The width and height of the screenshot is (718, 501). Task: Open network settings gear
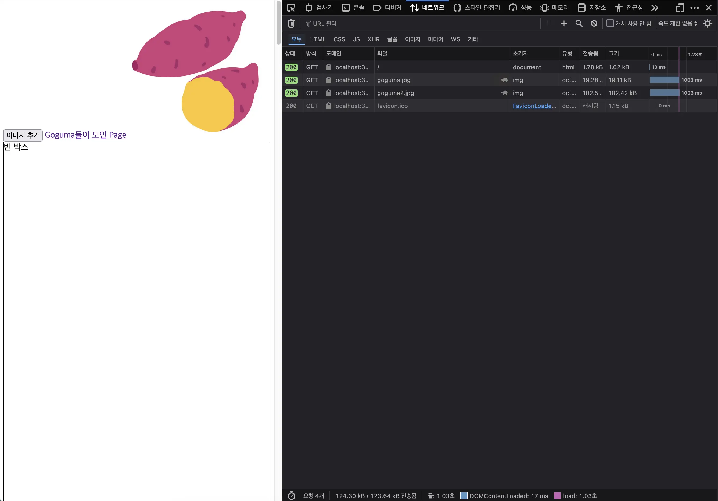tap(707, 23)
